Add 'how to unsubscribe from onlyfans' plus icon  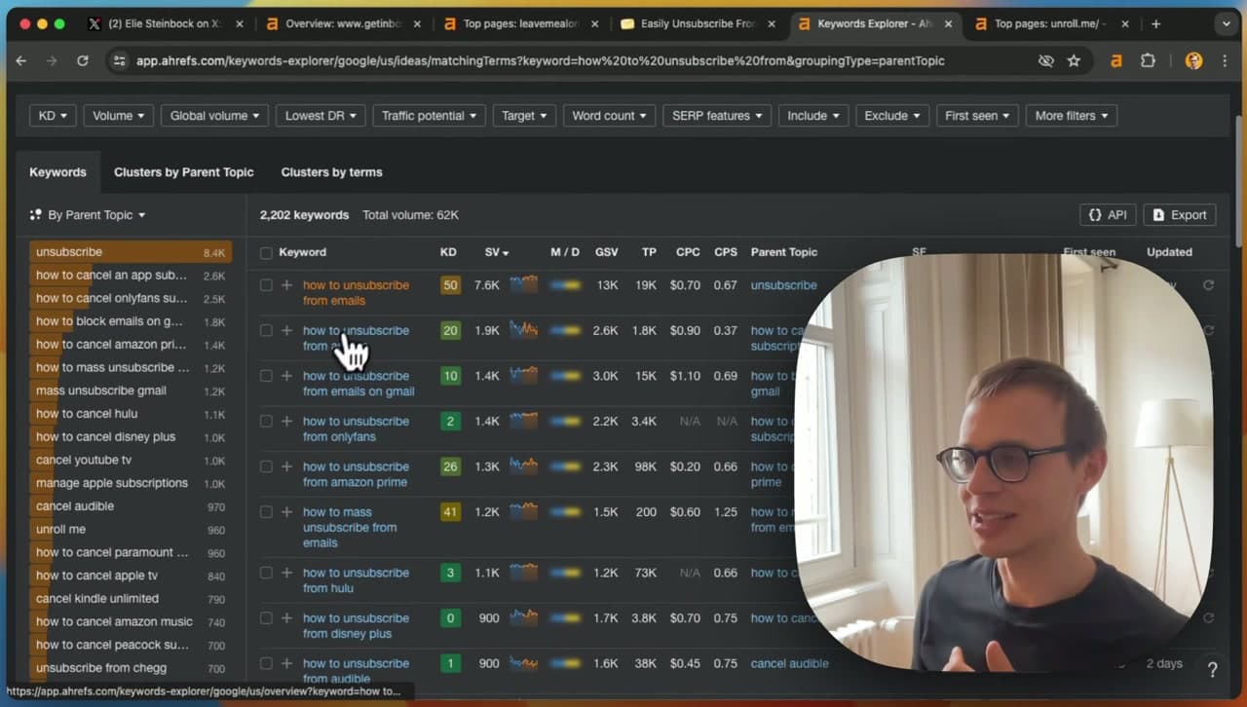click(x=286, y=422)
